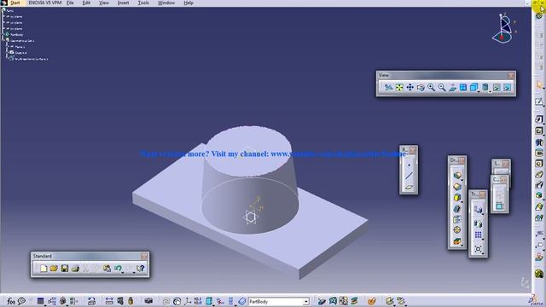Click the Zoom Out magnifier icon
546x307 pixels.
pos(442,87)
